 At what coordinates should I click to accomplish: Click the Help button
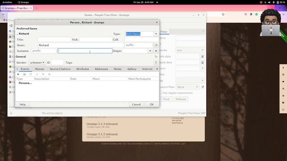pyautogui.click(x=22, y=104)
